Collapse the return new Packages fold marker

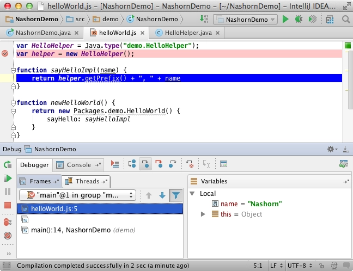tap(13, 111)
